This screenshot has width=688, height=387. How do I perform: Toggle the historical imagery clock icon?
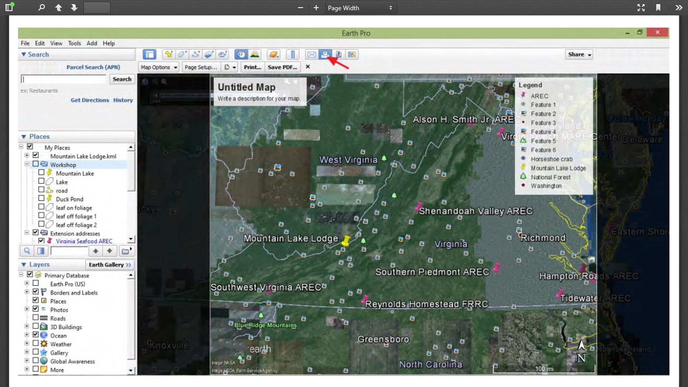click(x=241, y=54)
